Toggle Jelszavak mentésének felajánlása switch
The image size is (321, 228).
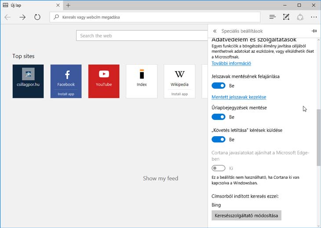click(219, 86)
